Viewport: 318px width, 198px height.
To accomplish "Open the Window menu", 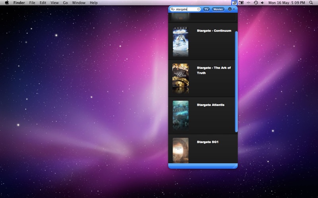I will [x=79, y=3].
